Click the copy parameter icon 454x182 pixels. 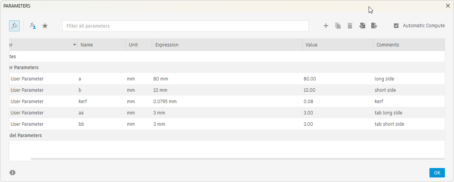[338, 26]
